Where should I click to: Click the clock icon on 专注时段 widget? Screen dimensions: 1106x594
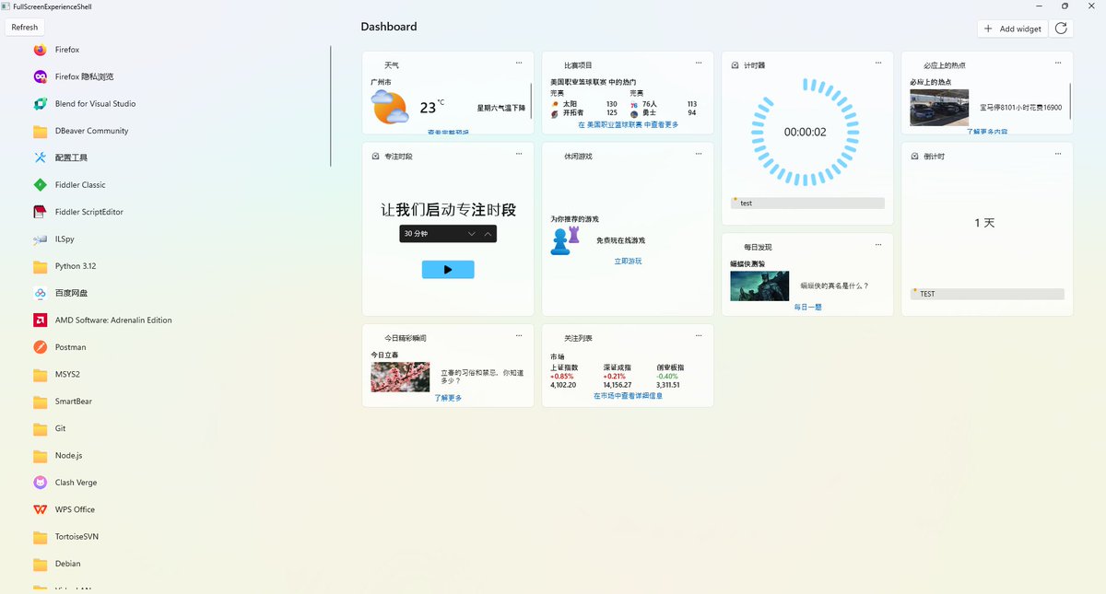click(375, 157)
